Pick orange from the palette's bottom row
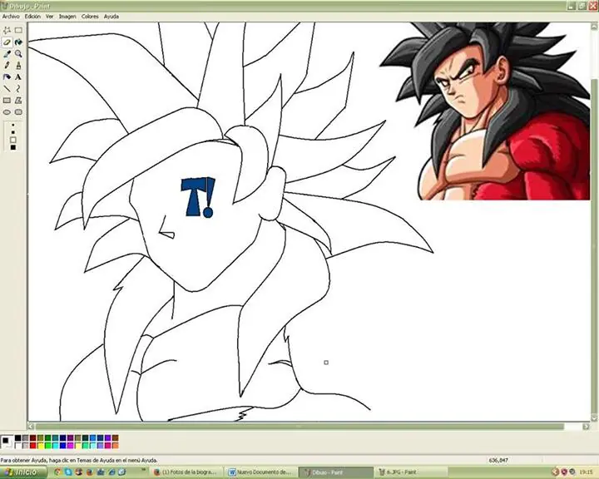599x479 pixels. tap(116, 446)
